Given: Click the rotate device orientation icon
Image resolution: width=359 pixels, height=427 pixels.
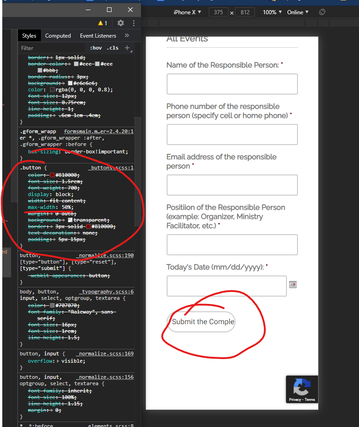Looking at the screenshot, I should [x=322, y=12].
